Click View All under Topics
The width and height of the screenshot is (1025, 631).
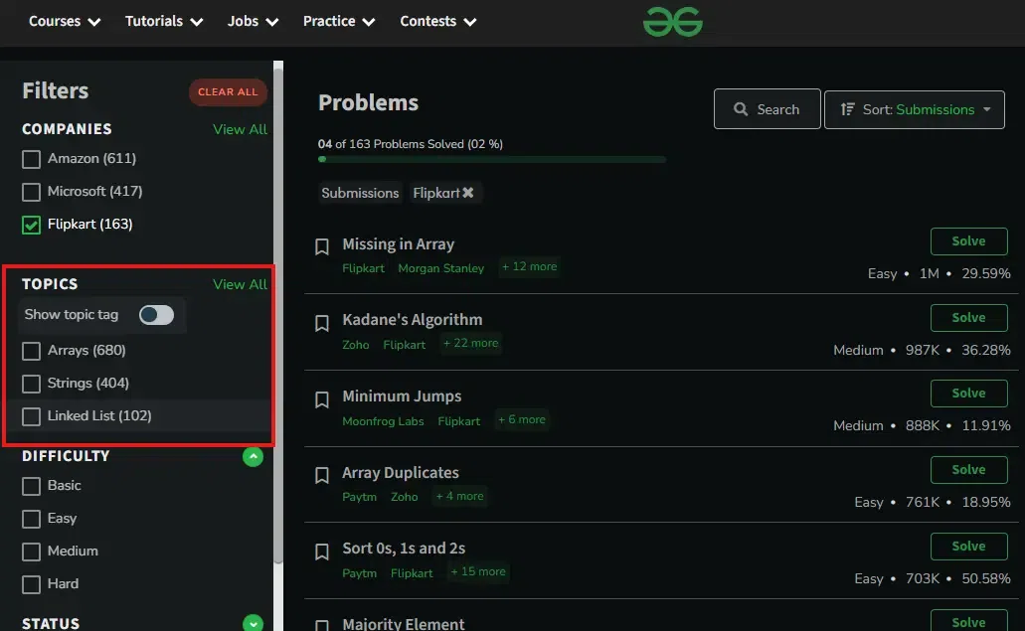(x=240, y=284)
